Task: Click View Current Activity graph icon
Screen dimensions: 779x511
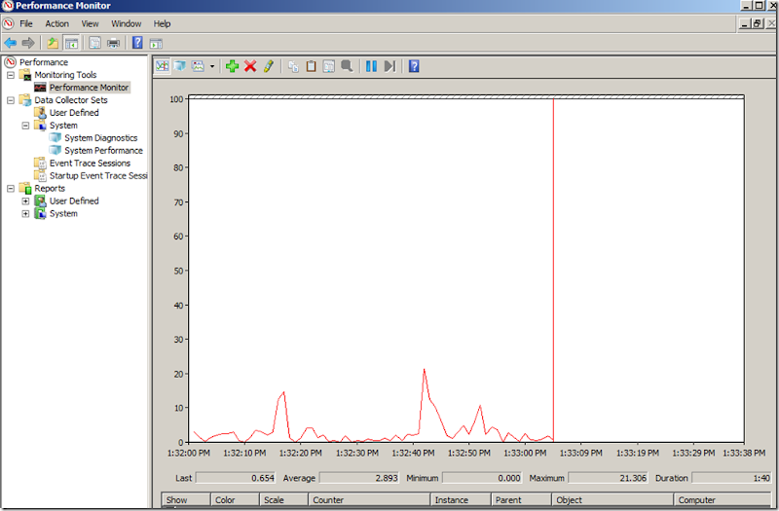Action: click(x=162, y=66)
